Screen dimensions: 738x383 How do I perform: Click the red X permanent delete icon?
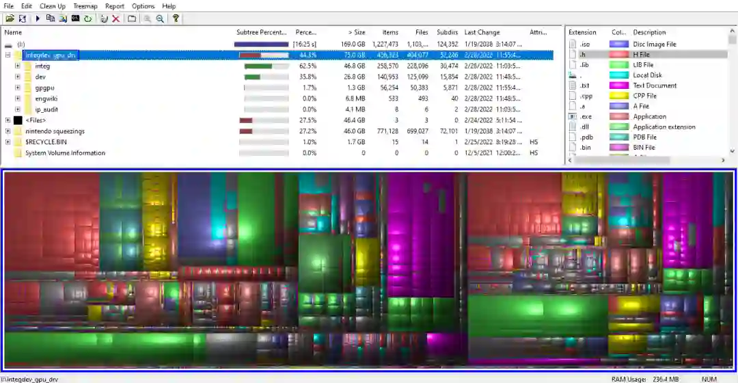click(x=115, y=19)
